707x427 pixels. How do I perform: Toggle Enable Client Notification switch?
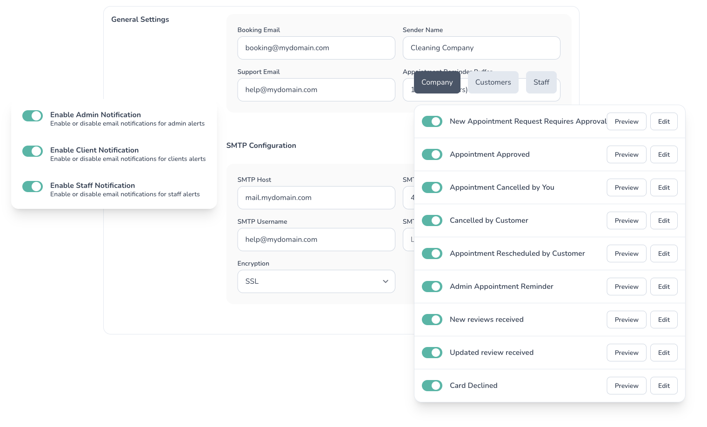[33, 151]
